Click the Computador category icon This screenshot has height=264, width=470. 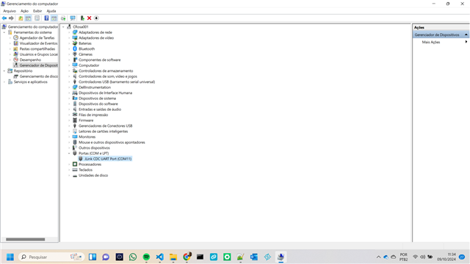pyautogui.click(x=75, y=65)
